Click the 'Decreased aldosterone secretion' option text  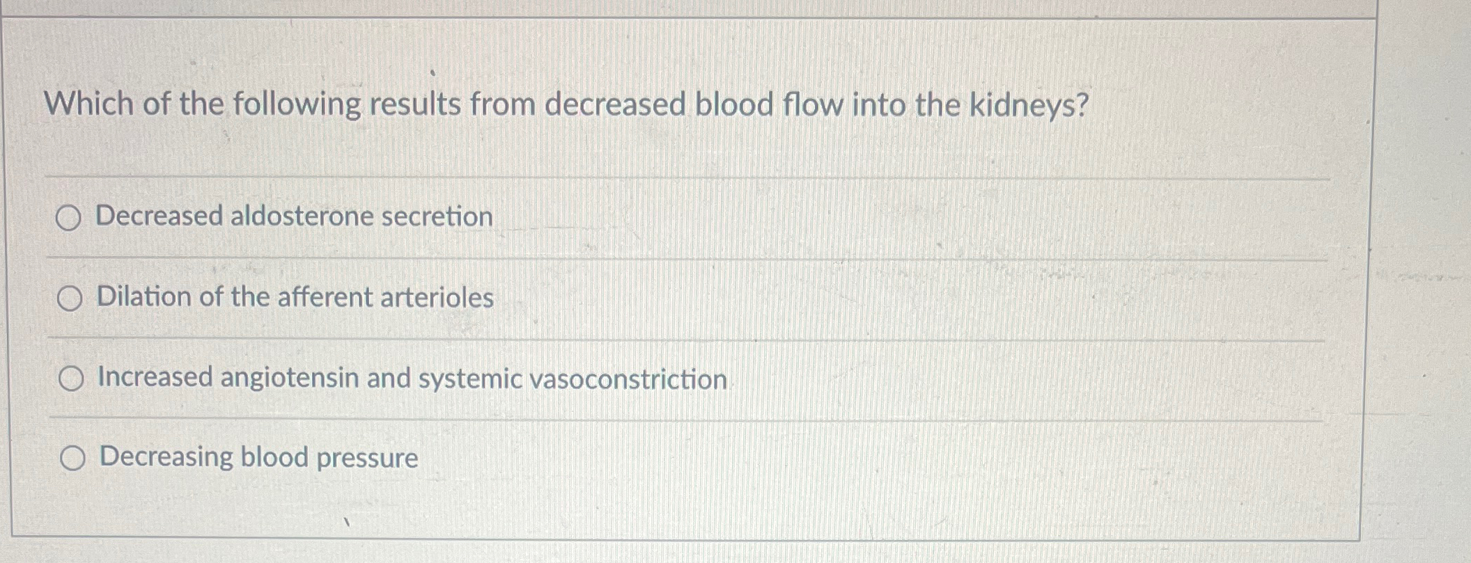click(293, 216)
